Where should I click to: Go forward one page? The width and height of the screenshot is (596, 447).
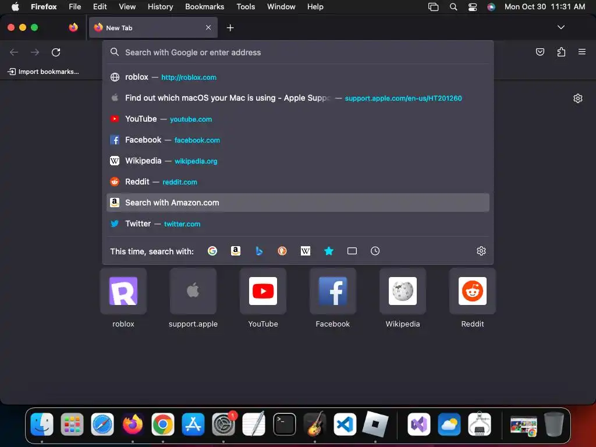tap(35, 52)
